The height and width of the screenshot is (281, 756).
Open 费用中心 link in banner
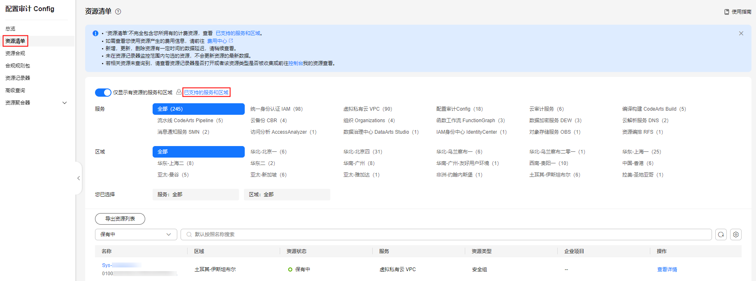[x=217, y=41]
